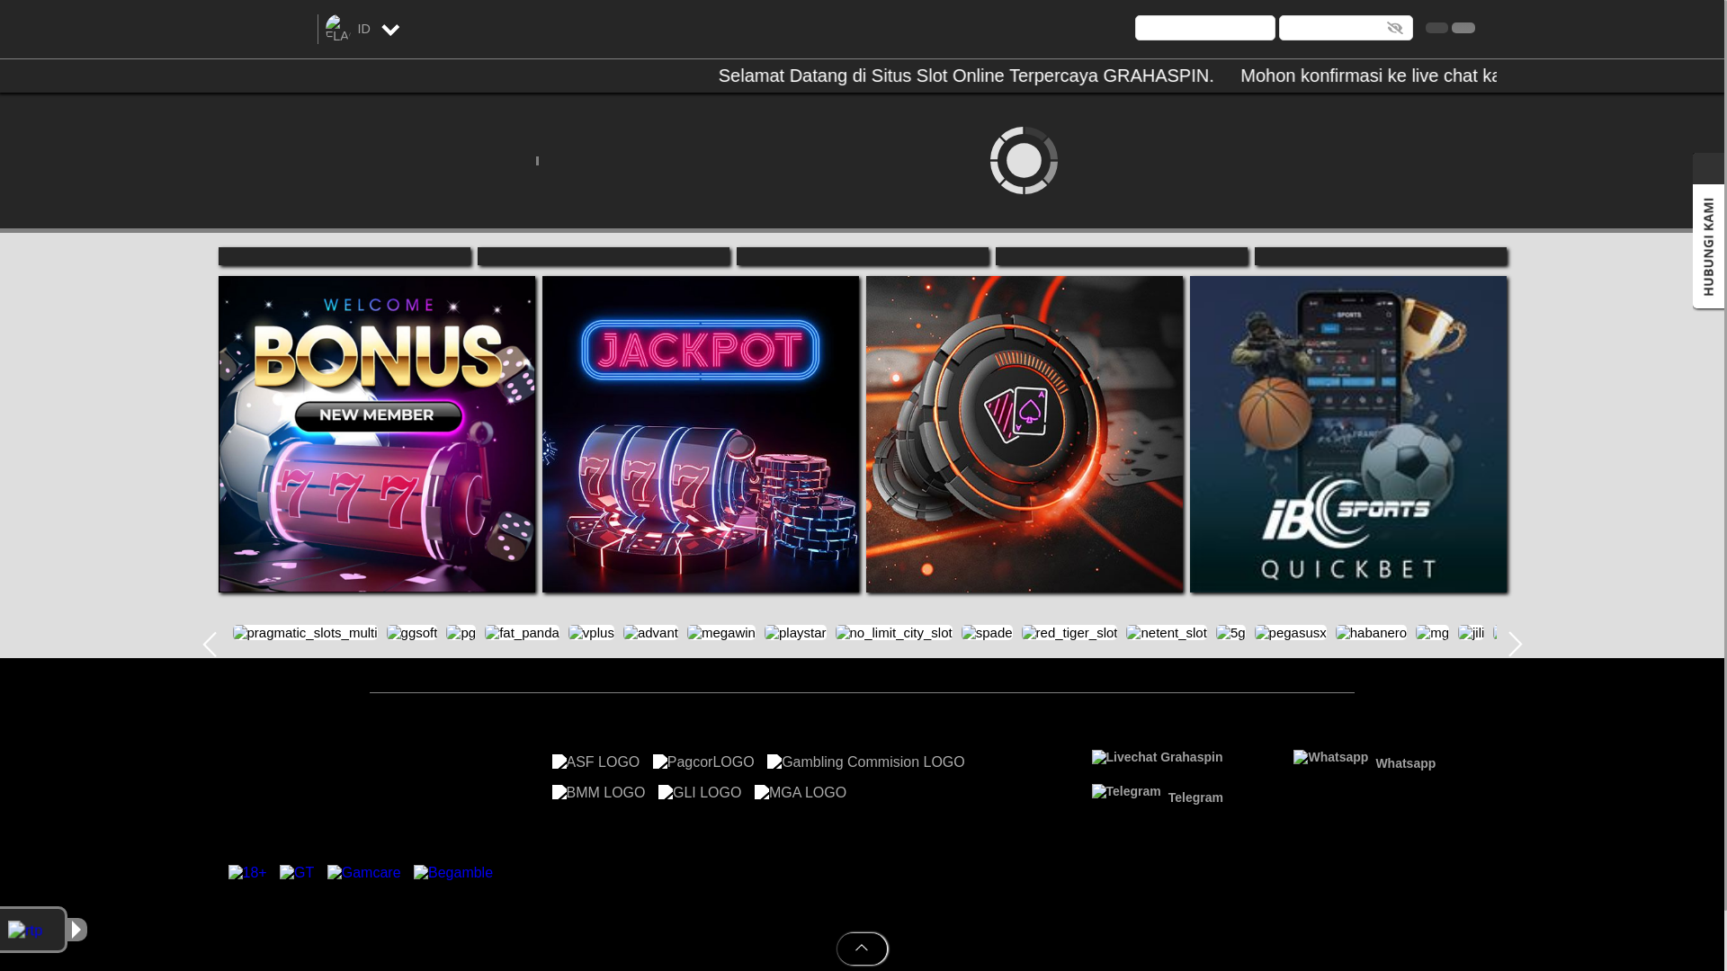
Task: Select ggsoft provider logo
Action: [412, 633]
